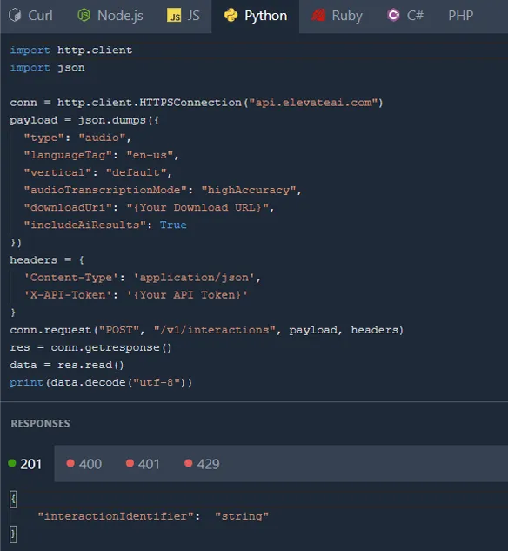Screen dimensions: 508x551
Task: Click the "interactionIdentifier" key in response
Action: pyautogui.click(x=118, y=516)
